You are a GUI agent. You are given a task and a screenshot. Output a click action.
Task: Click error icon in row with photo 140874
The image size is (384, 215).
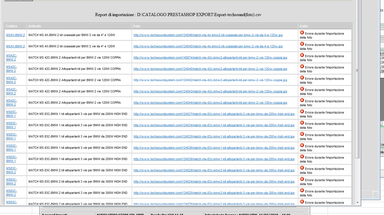point(302,55)
